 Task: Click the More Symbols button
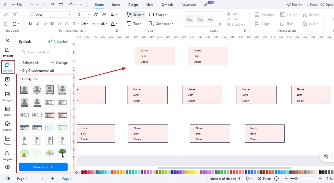[x=43, y=167]
